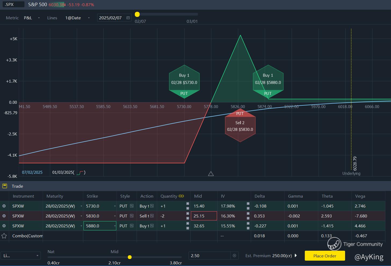Open maturity dropdown for the 5830.0 leg

click(x=81, y=216)
